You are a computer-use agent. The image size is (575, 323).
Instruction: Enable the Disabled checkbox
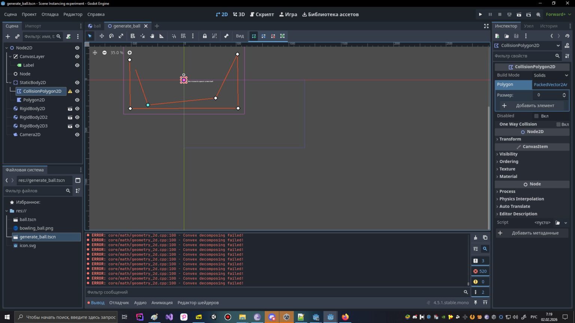(x=536, y=116)
